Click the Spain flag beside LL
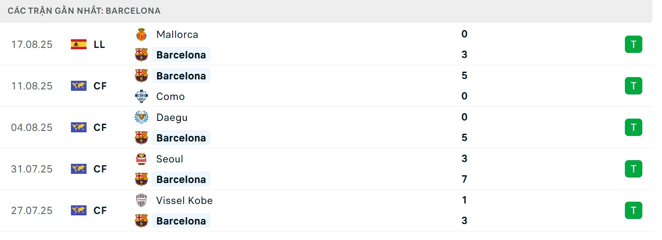This screenshot has height=240, width=662. [79, 45]
